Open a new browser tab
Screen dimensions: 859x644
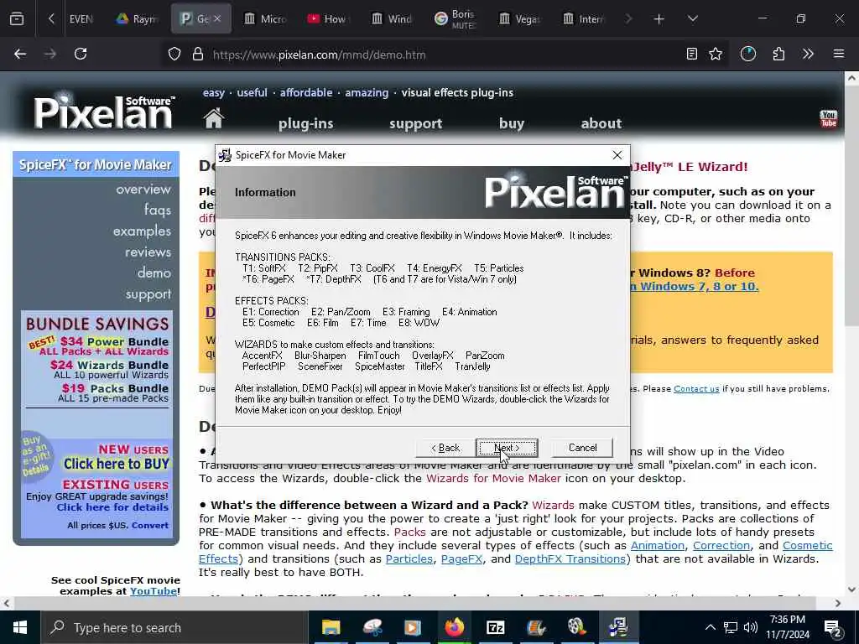pyautogui.click(x=659, y=19)
